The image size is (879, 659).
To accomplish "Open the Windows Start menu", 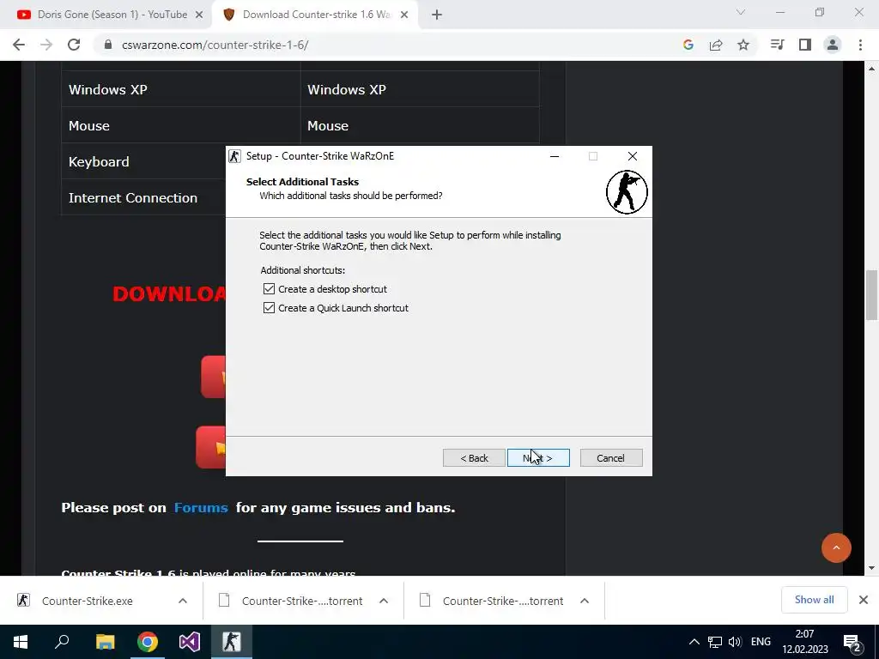I will (21, 642).
